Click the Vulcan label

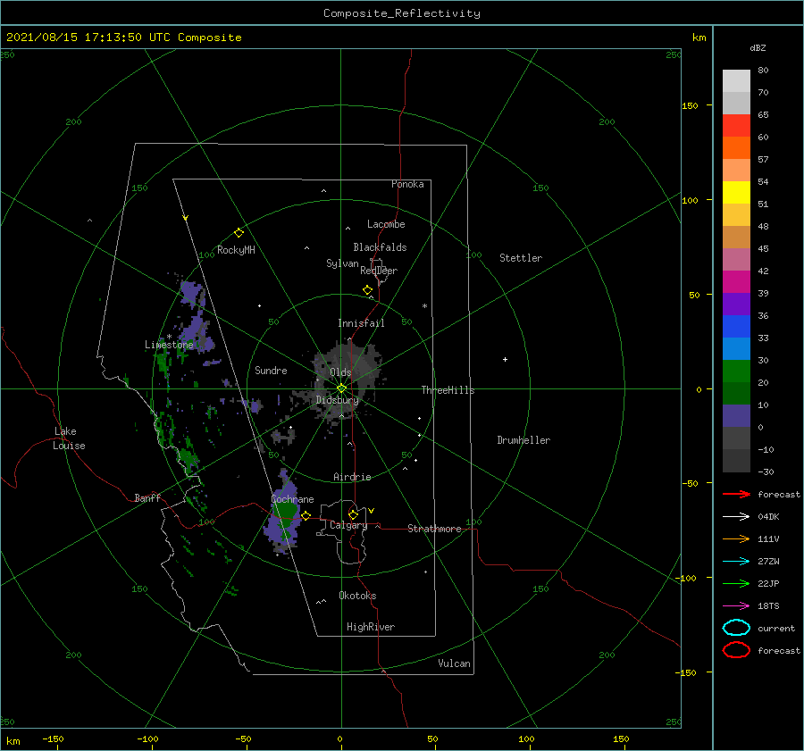[454, 663]
